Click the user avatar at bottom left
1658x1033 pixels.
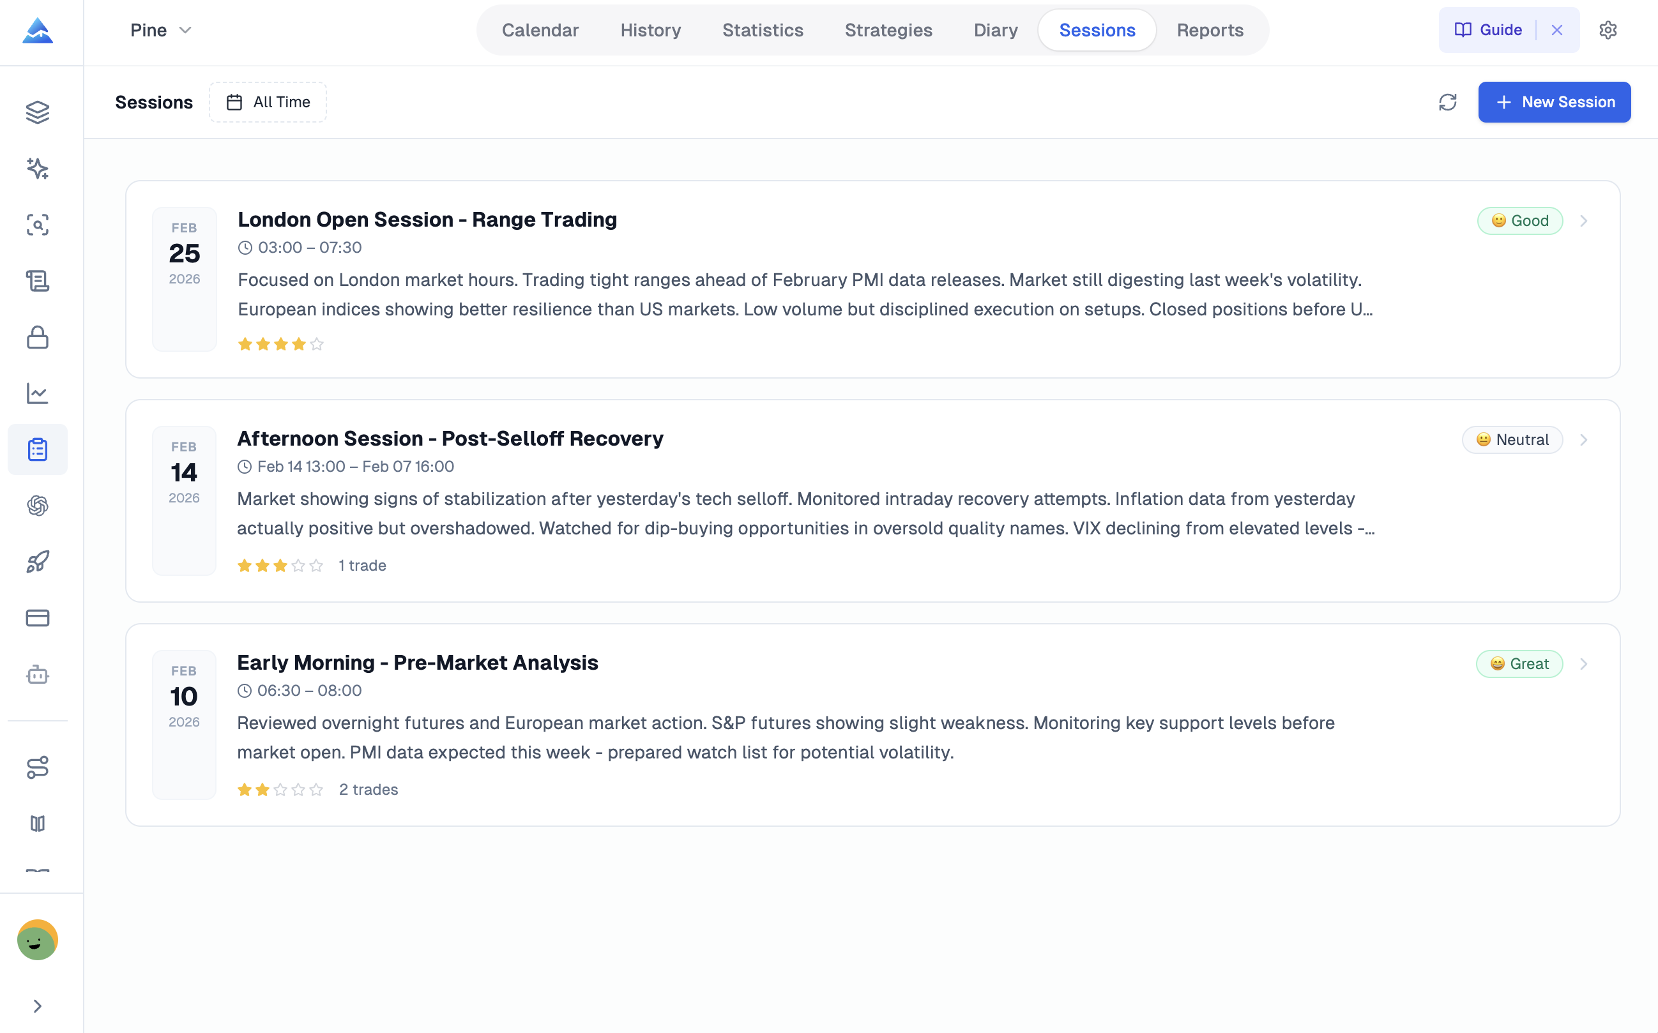38,941
